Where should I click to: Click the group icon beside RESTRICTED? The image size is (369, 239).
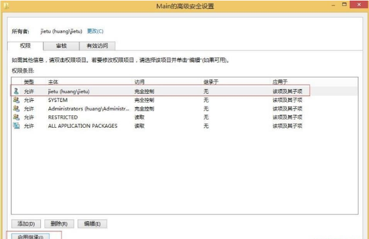point(16,117)
